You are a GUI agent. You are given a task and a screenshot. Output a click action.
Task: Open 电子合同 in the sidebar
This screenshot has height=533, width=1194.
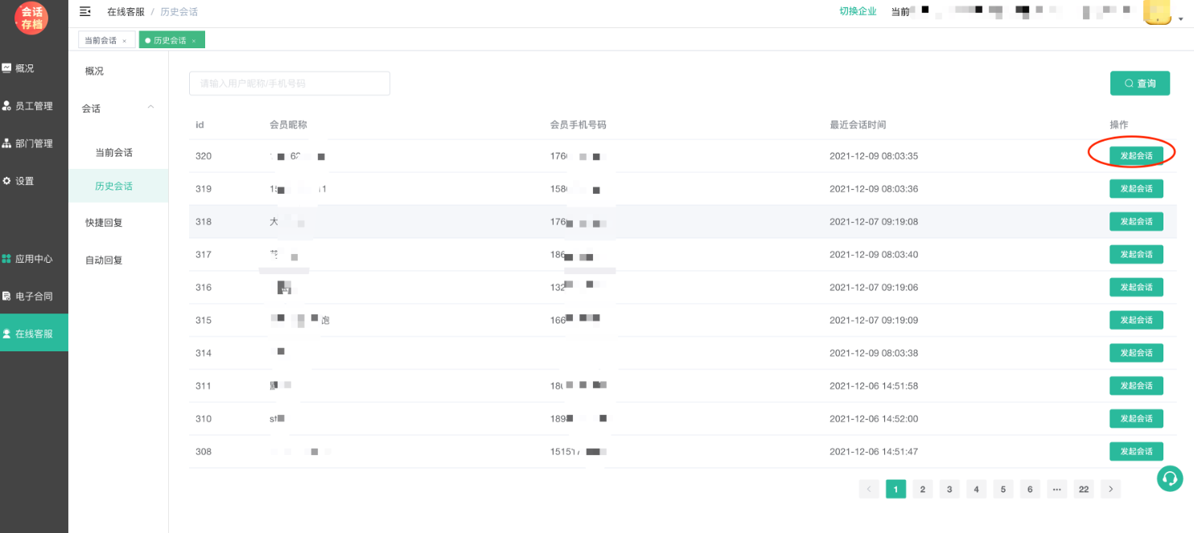click(x=33, y=296)
